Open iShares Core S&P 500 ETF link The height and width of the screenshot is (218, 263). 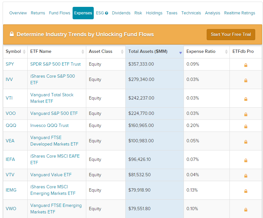coord(52,79)
